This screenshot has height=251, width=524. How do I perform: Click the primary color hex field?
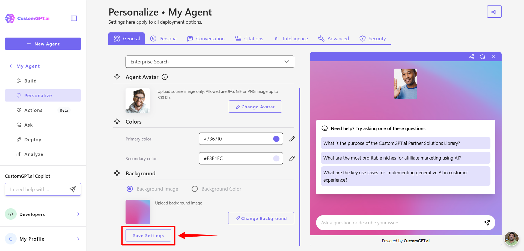pos(241,139)
